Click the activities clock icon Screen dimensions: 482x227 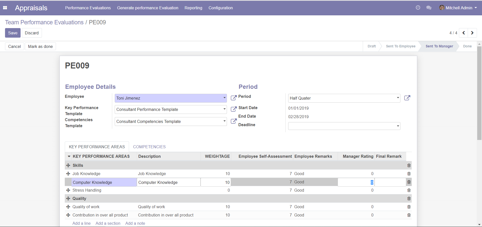(x=418, y=8)
